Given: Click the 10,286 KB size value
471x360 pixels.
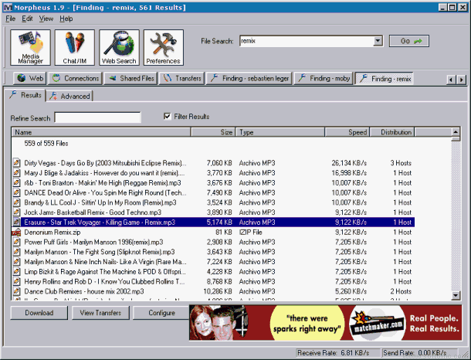Looking at the screenshot, I should (218, 291).
